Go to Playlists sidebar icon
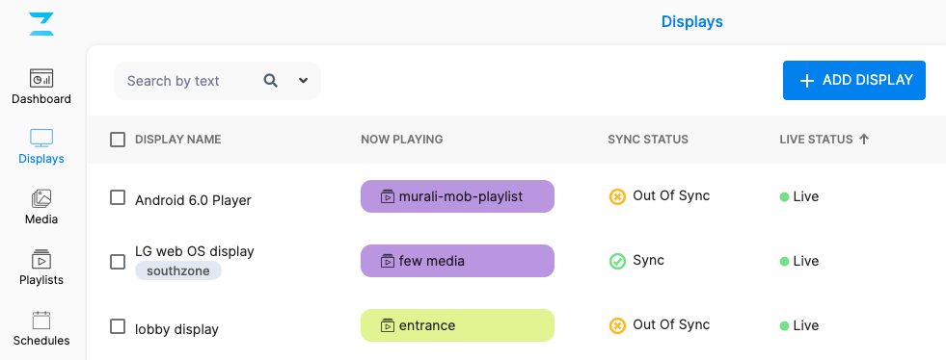This screenshot has width=946, height=360. click(41, 259)
